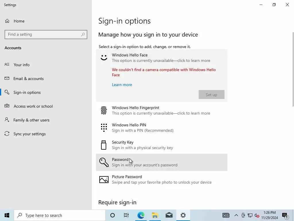The image size is (294, 221).
Task: Click the search magnifier in Find a setting
Action: [x=83, y=35]
